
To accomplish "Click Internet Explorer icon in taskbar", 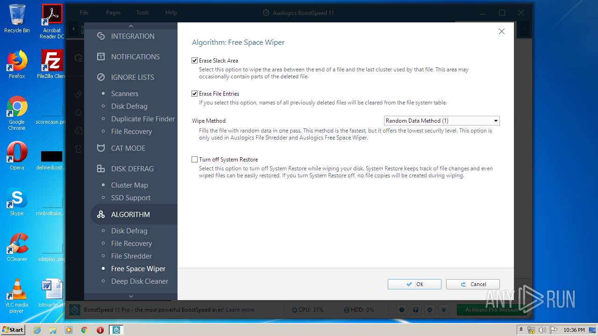I will (37, 330).
